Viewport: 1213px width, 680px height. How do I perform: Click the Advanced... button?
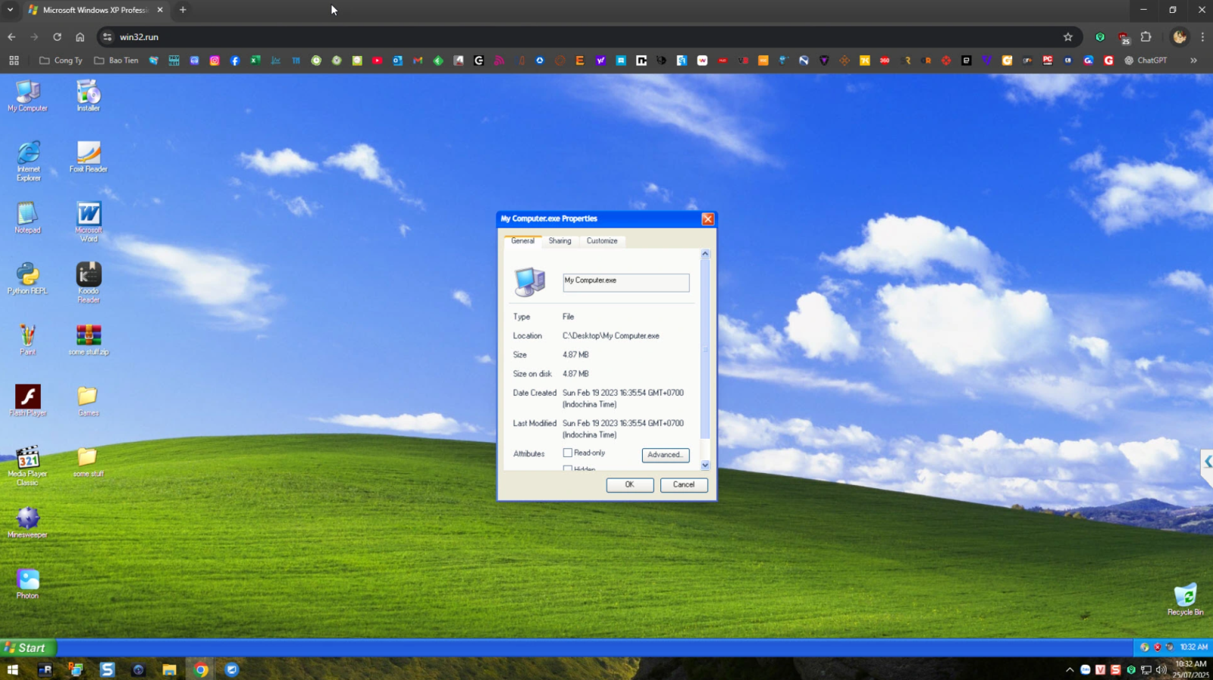[666, 455]
